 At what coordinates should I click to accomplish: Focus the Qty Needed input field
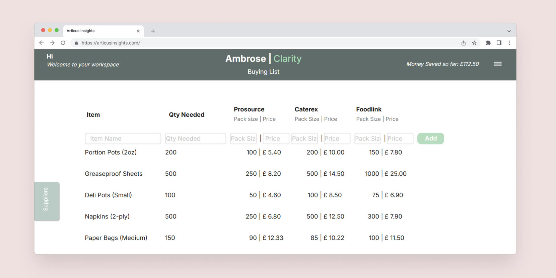point(195,138)
